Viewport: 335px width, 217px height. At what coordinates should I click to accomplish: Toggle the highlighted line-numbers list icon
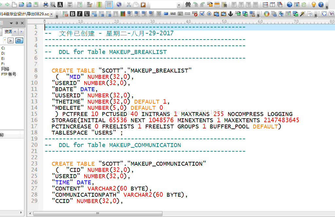pyautogui.click(x=109, y=5)
